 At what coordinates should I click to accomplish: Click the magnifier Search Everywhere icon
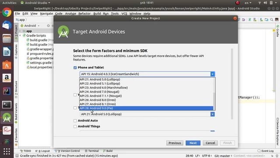coord(271,20)
